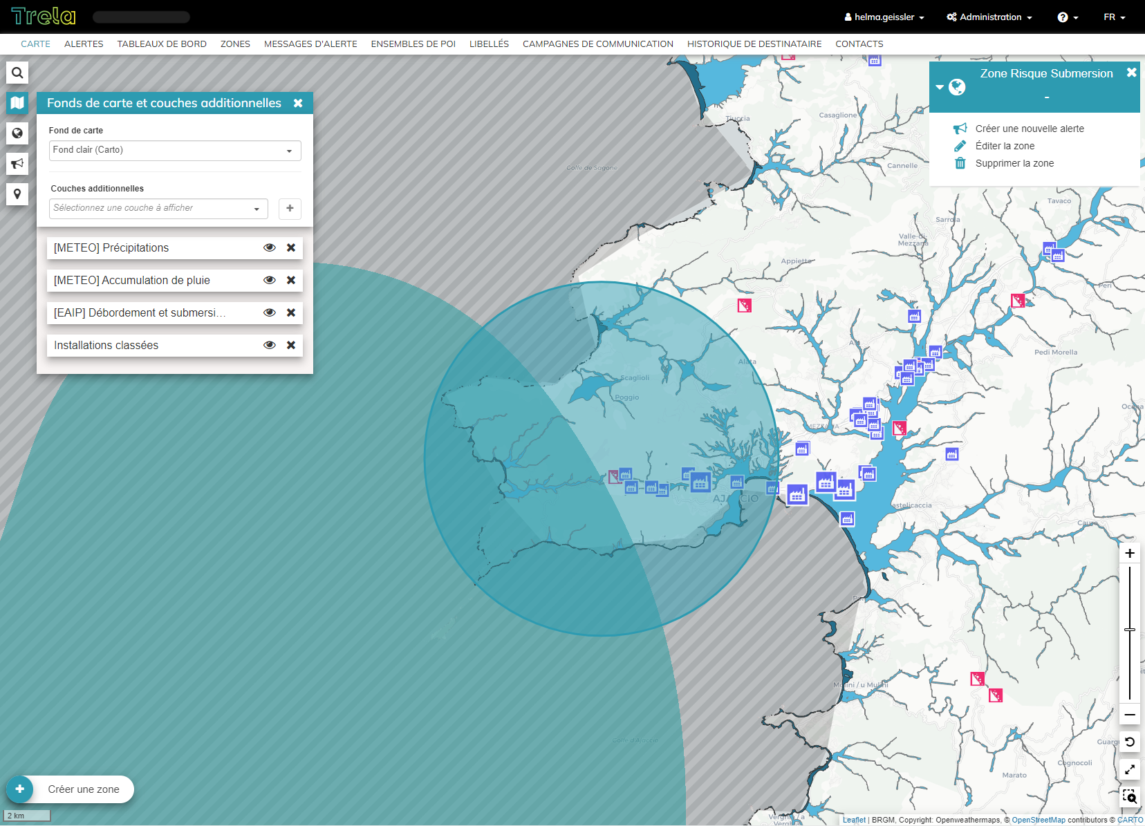Open the CARTO attribution link
This screenshot has height=826, width=1145.
[x=1130, y=820]
